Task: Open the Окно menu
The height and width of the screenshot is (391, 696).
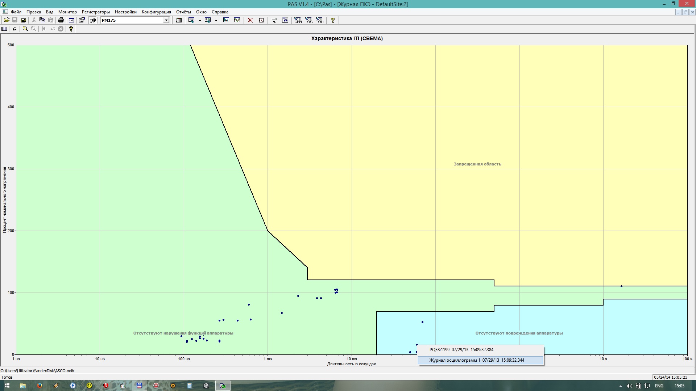Action: tap(201, 12)
